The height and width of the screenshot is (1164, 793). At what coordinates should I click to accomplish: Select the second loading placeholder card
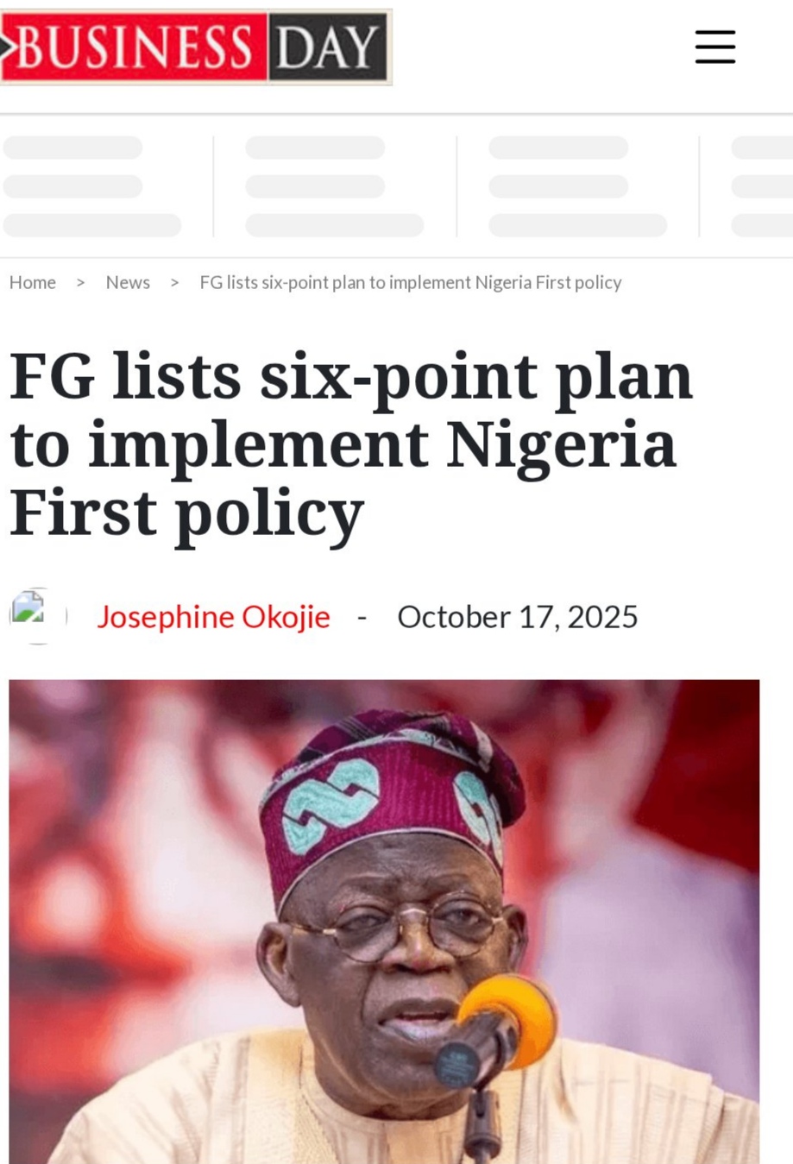tap(334, 186)
